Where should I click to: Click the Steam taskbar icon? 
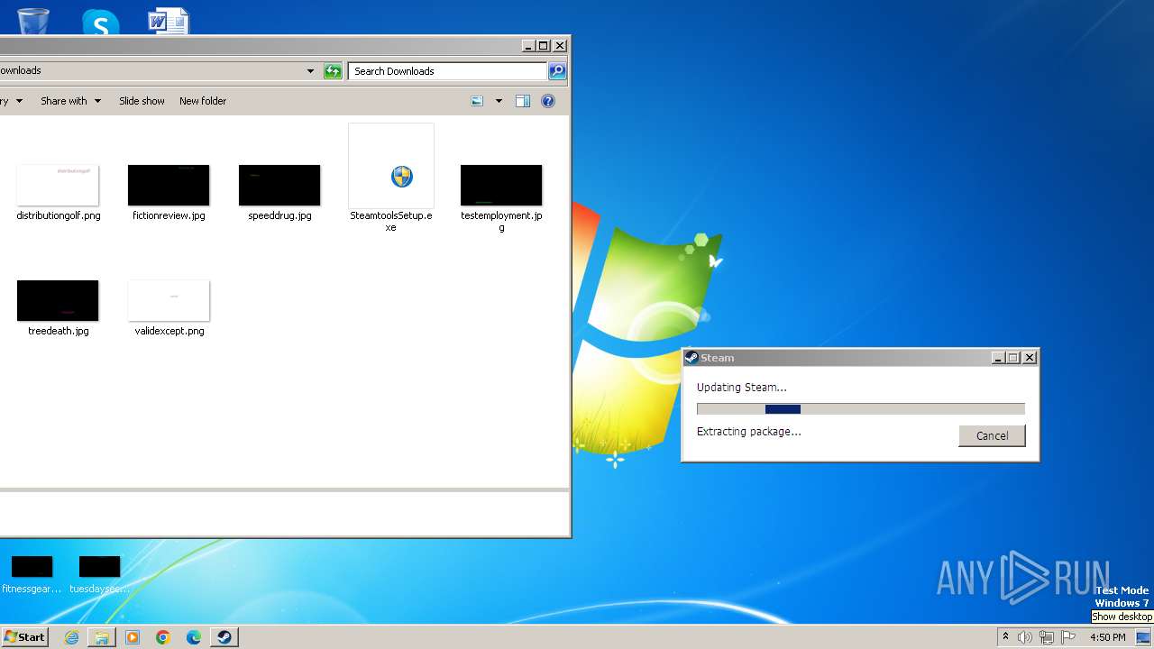click(224, 637)
